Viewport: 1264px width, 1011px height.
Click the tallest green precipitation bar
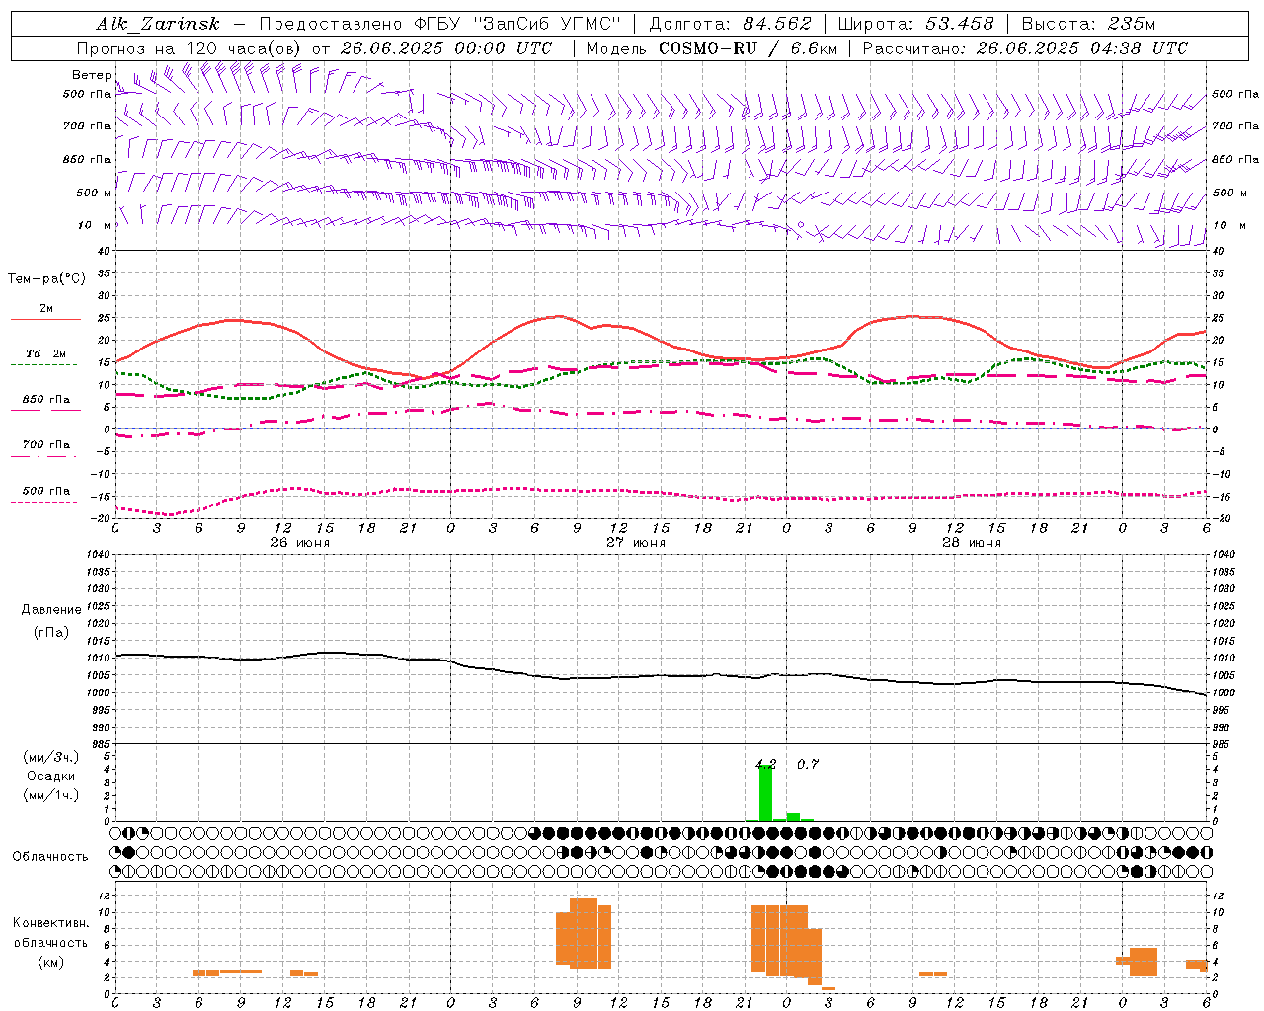(765, 793)
